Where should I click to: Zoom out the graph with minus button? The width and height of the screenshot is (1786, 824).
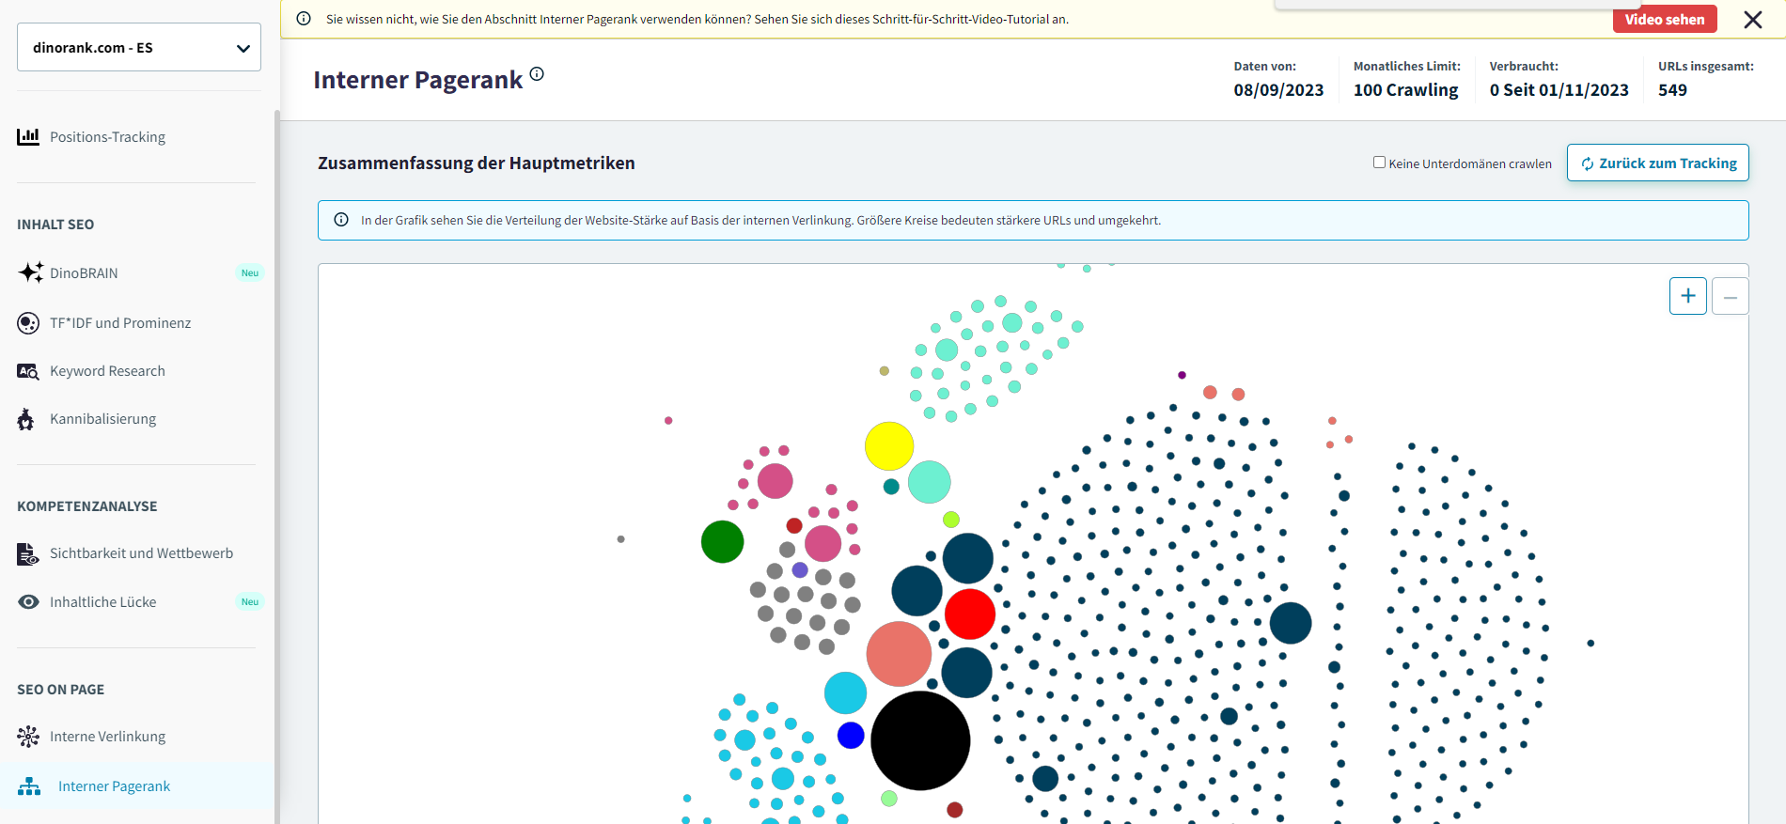(1730, 296)
